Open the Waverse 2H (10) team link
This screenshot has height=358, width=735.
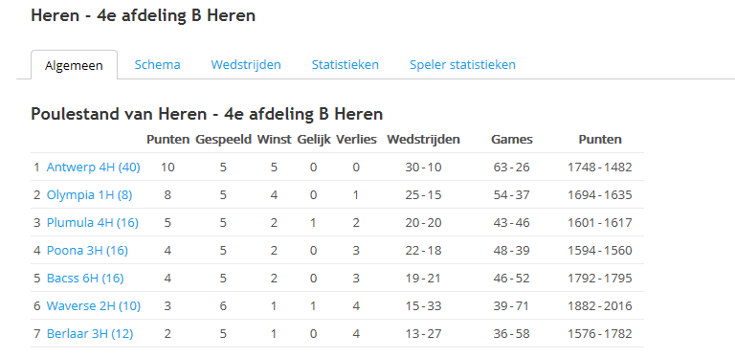pyautogui.click(x=93, y=306)
